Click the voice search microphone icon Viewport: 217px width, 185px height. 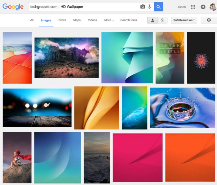coord(150,7)
